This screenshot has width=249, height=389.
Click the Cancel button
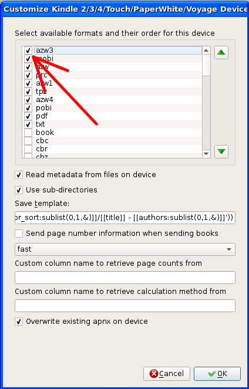pos(167,374)
